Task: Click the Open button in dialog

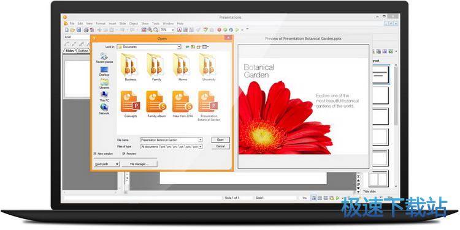Action: click(220, 140)
